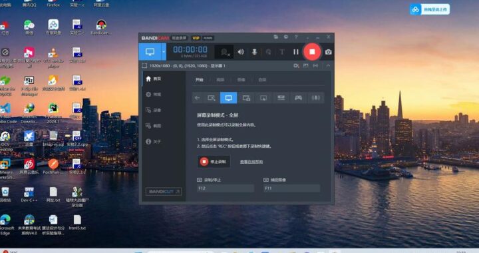Switch to the 开始 tab
479x253 pixels.
click(200, 80)
